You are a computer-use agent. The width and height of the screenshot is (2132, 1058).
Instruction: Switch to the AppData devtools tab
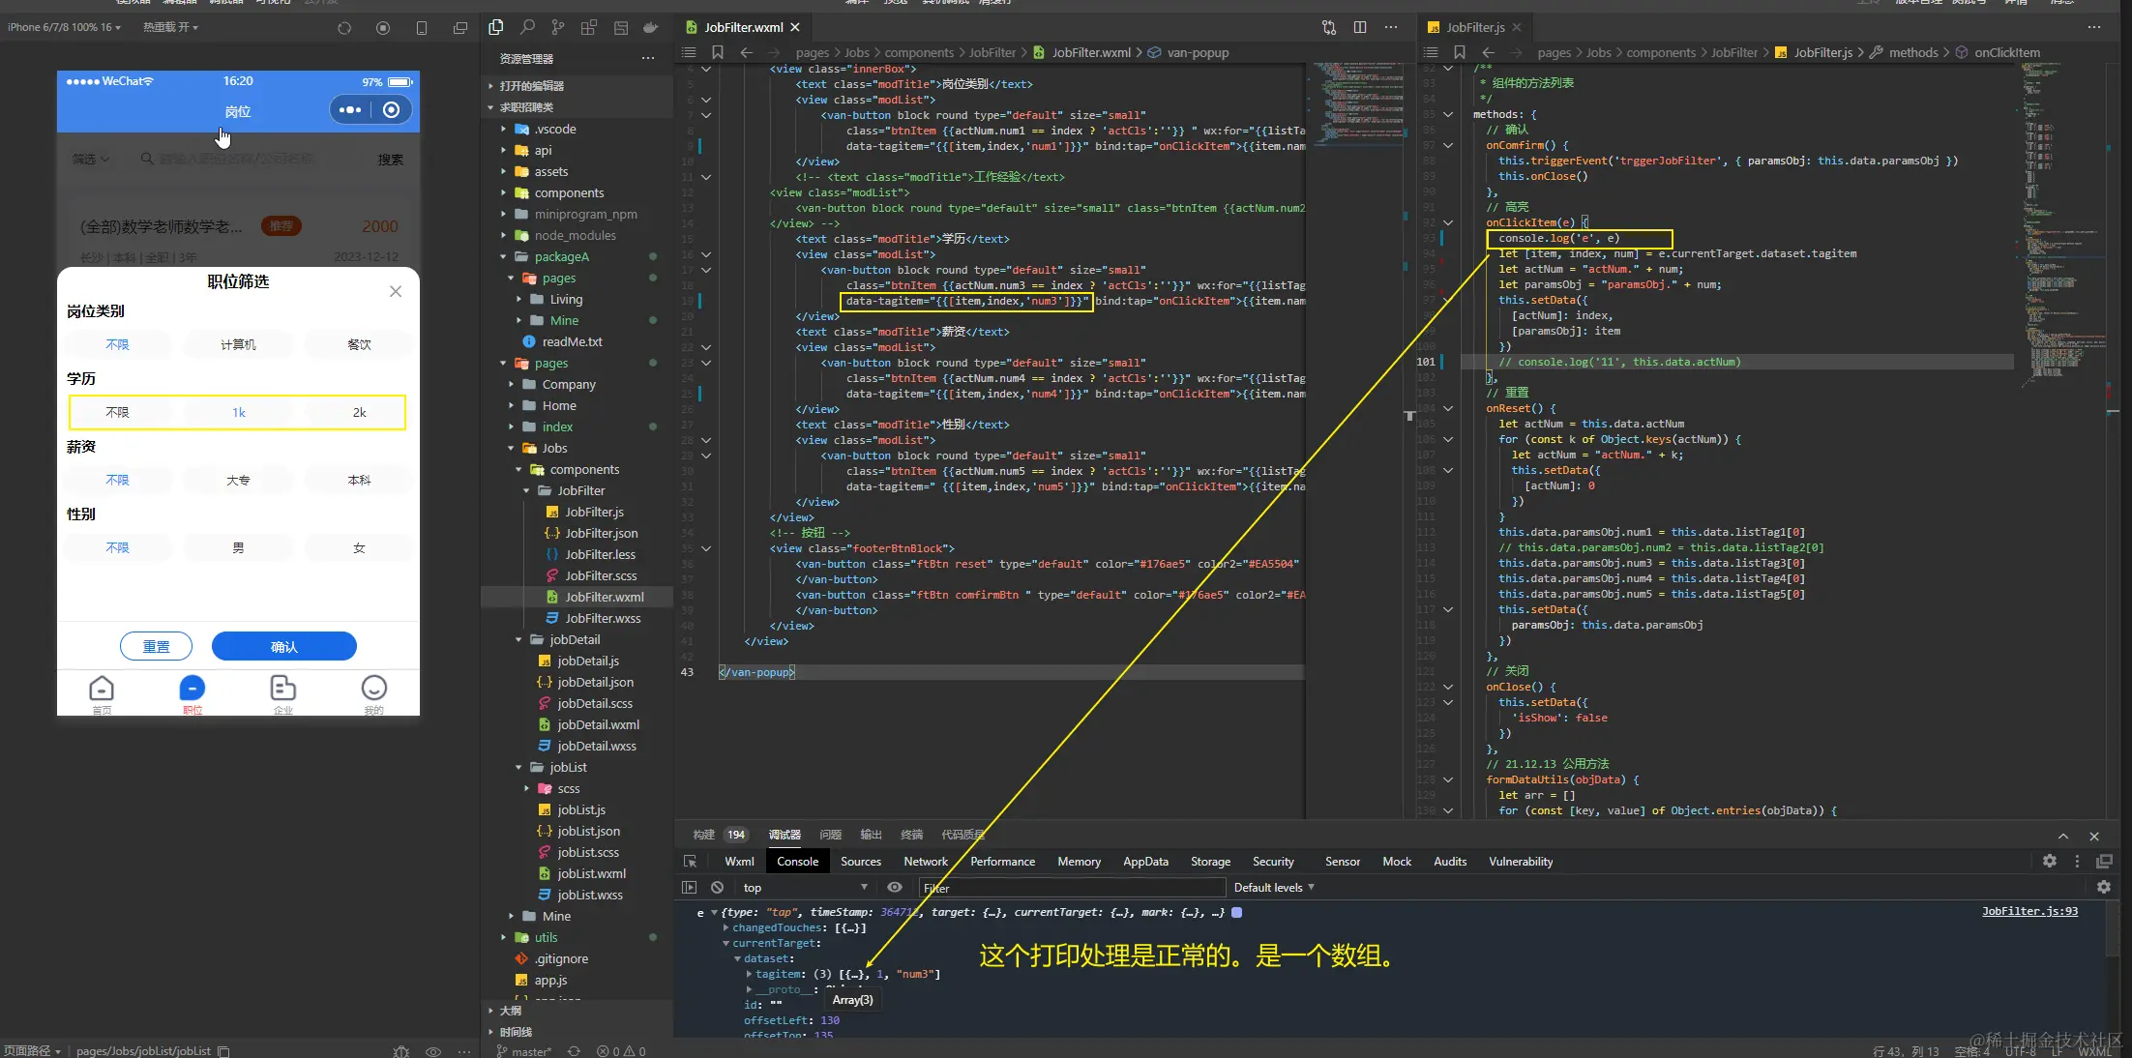(1145, 861)
